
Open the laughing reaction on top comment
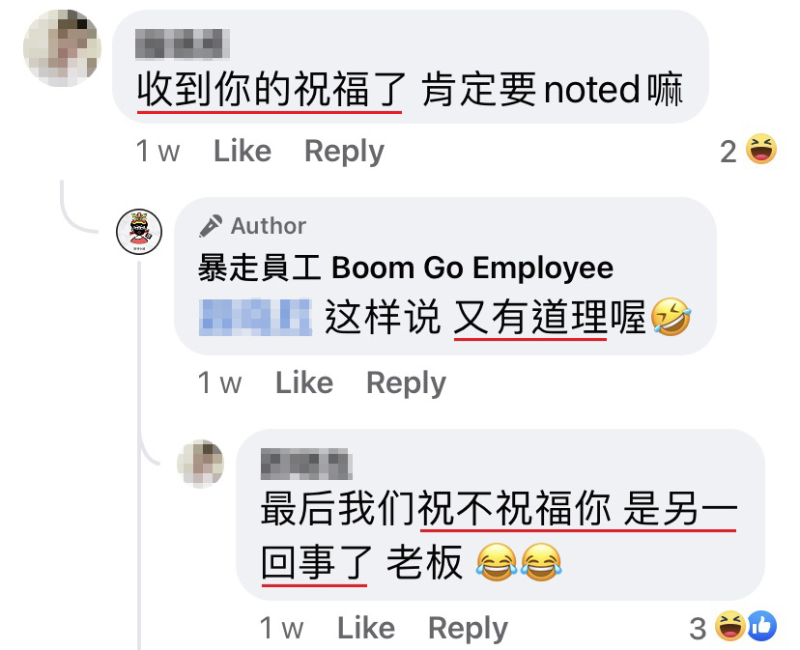(760, 149)
